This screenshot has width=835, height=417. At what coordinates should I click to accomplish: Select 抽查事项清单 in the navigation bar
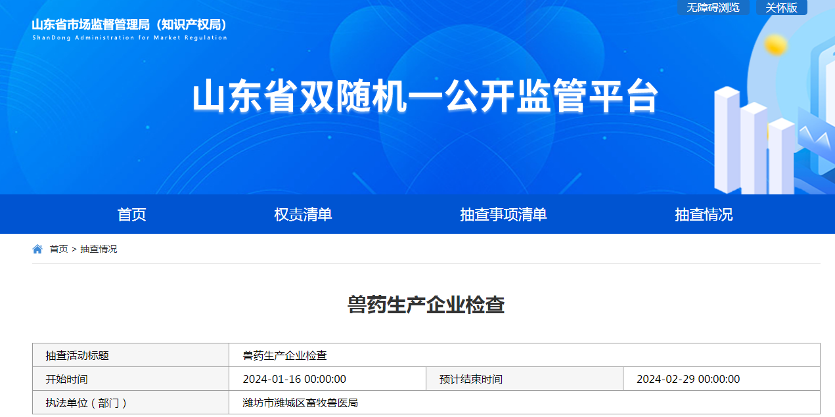coord(503,214)
